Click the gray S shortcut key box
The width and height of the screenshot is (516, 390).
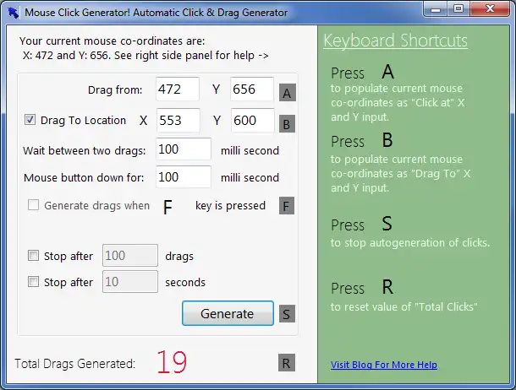click(x=287, y=314)
